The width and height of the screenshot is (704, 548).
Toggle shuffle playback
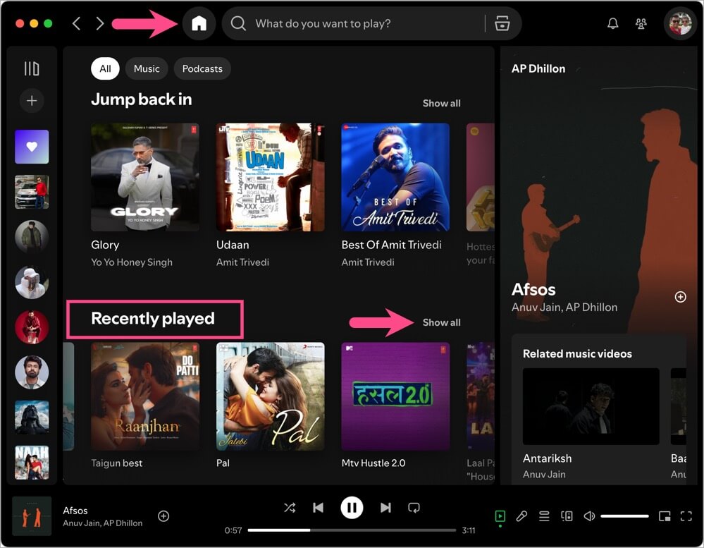pos(290,508)
